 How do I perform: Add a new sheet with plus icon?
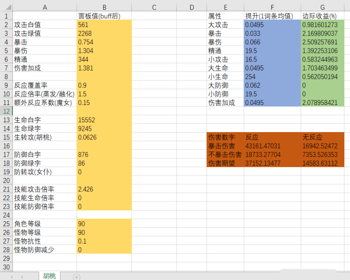[76, 277]
